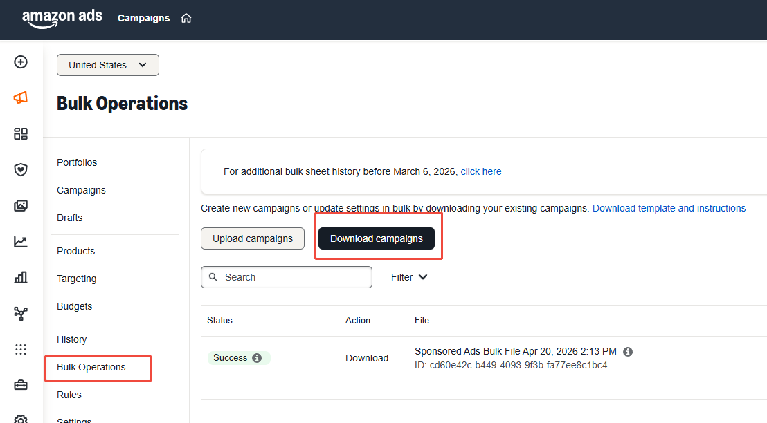Go to Targeting in side menu
767x423 pixels.
(x=77, y=279)
